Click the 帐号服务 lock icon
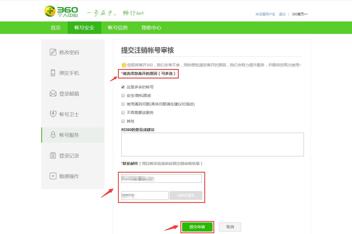This screenshot has width=352, height=234. pyautogui.click(x=53, y=135)
